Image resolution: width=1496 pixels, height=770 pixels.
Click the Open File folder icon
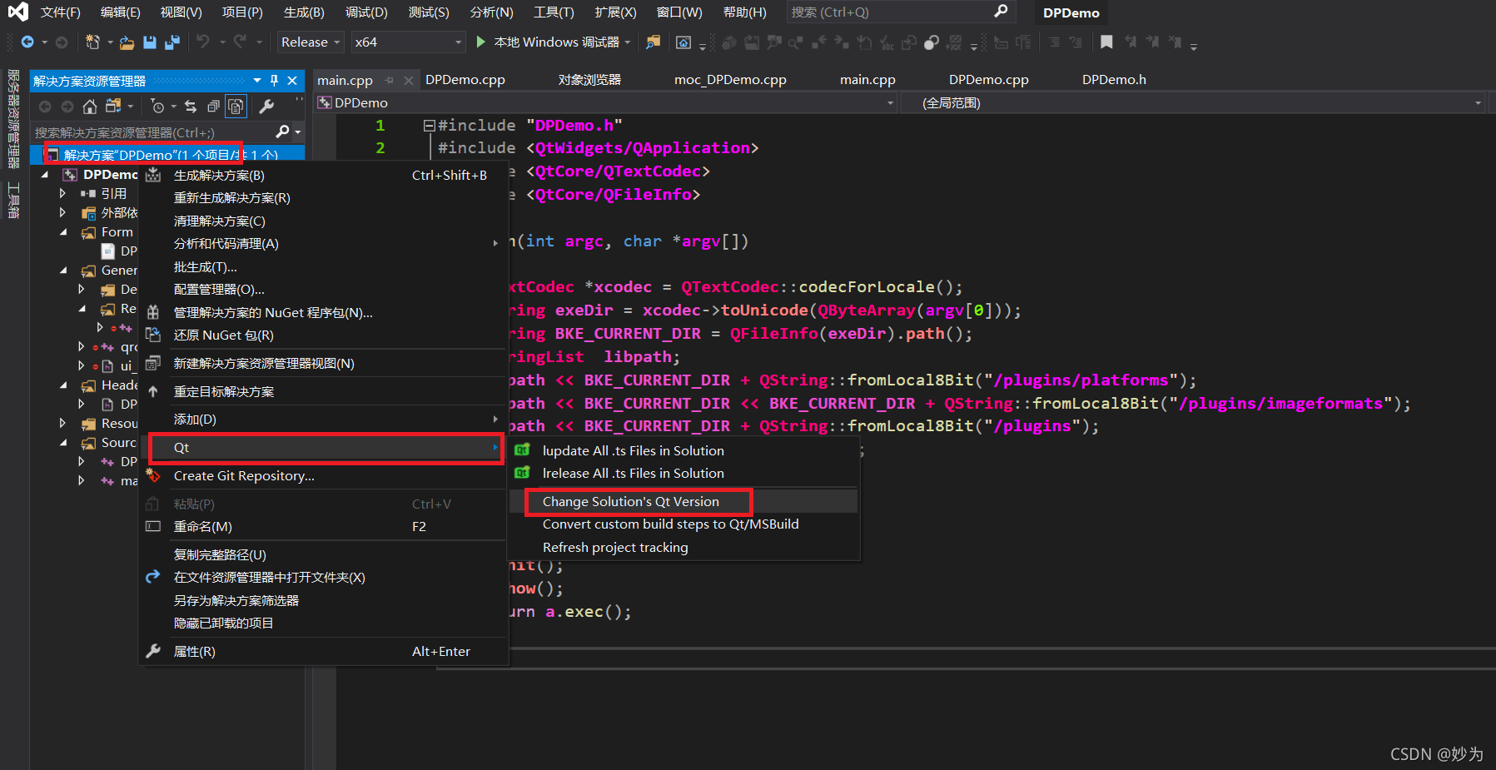pos(127,42)
